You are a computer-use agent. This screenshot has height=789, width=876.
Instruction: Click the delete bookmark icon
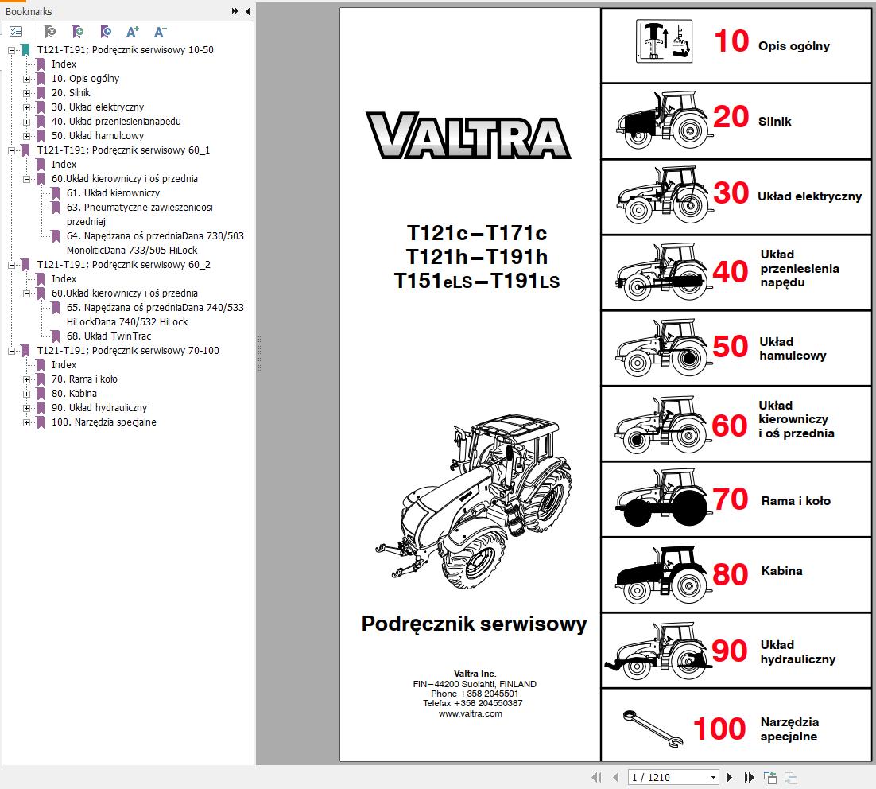(x=50, y=32)
